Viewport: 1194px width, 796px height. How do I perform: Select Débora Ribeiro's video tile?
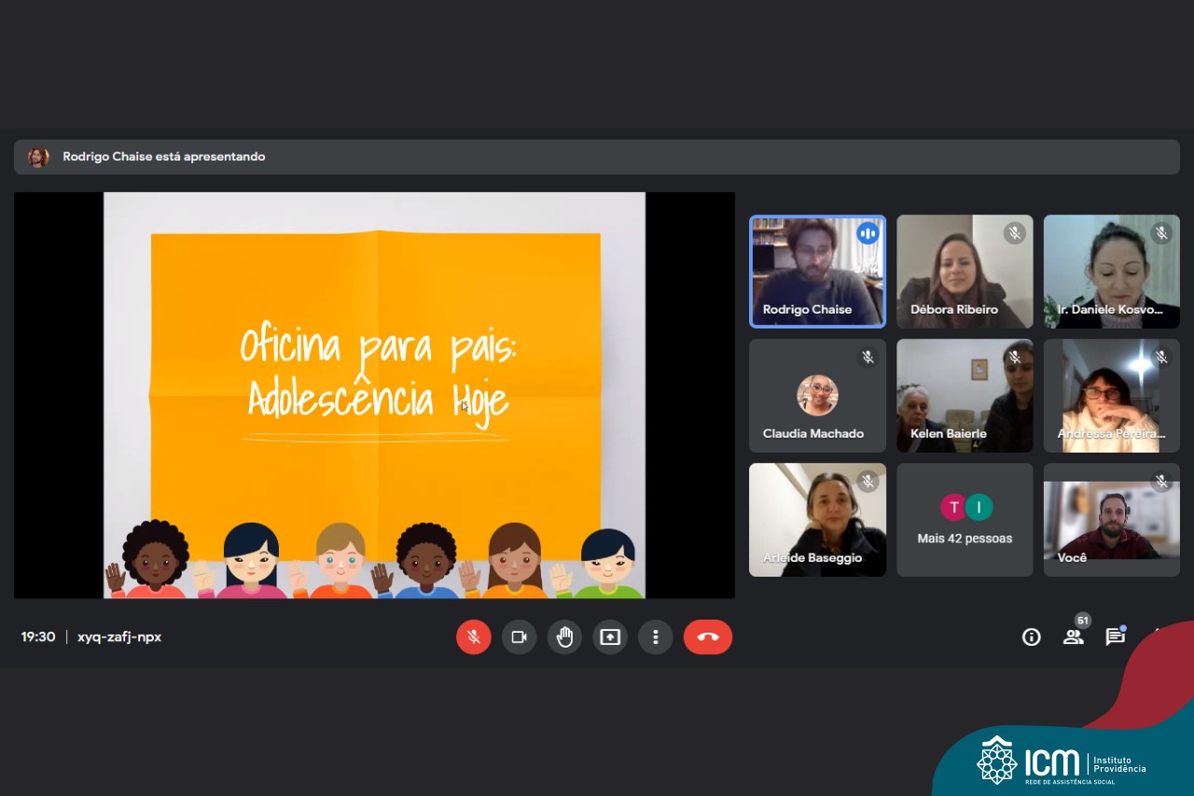965,272
